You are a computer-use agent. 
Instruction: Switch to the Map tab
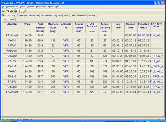[x=14, y=16]
